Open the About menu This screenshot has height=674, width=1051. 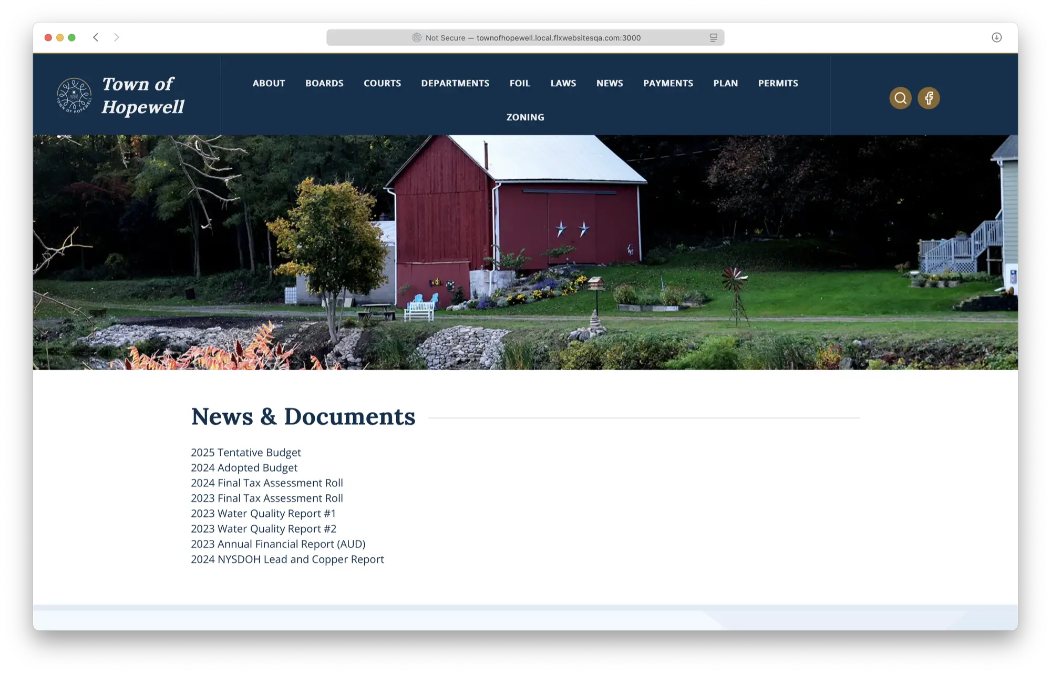(x=269, y=83)
